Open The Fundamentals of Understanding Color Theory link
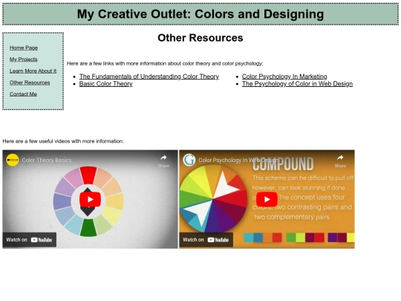Image resolution: width=401 pixels, height=301 pixels. (x=149, y=77)
